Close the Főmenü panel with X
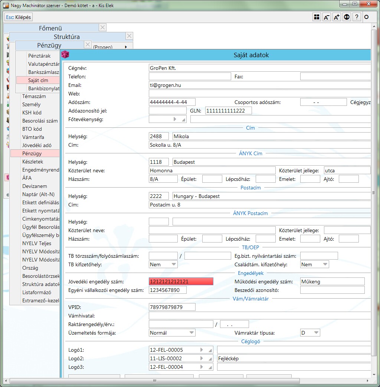Image resolution: width=380 pixels, height=387 pixels. click(x=103, y=27)
